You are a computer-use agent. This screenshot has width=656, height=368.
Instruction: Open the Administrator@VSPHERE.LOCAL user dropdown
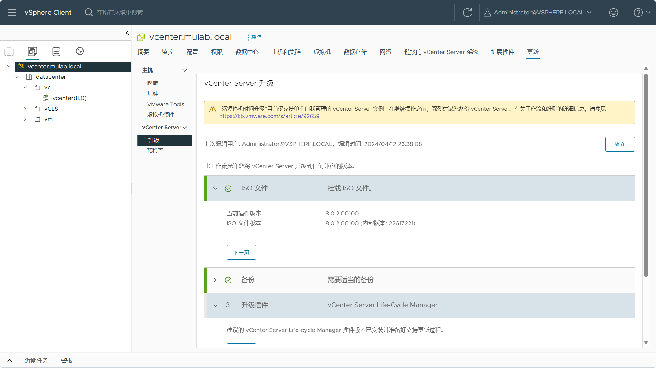click(538, 13)
